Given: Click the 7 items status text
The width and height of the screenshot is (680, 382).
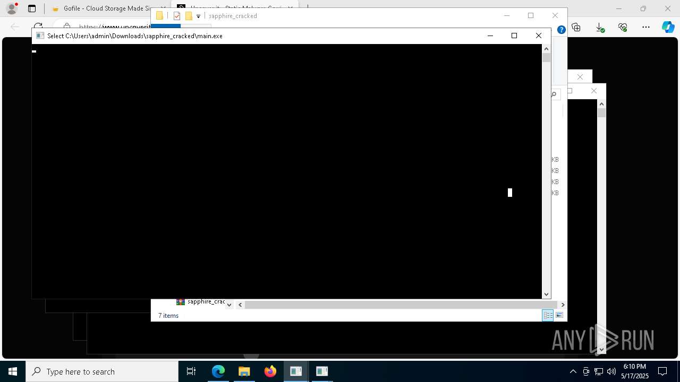Looking at the screenshot, I should click(168, 316).
